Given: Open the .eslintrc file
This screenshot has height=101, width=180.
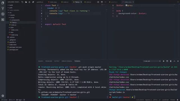Looking at the screenshot, I should [x=12, y=37].
